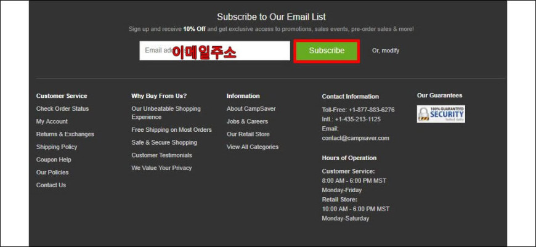Click 'Subscribe to Our Email List' title

272,17
